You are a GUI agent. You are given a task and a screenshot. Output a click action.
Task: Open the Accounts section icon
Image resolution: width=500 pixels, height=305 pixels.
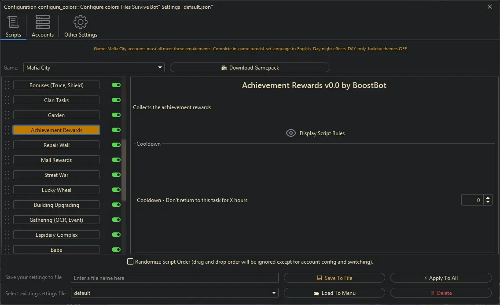coord(42,22)
